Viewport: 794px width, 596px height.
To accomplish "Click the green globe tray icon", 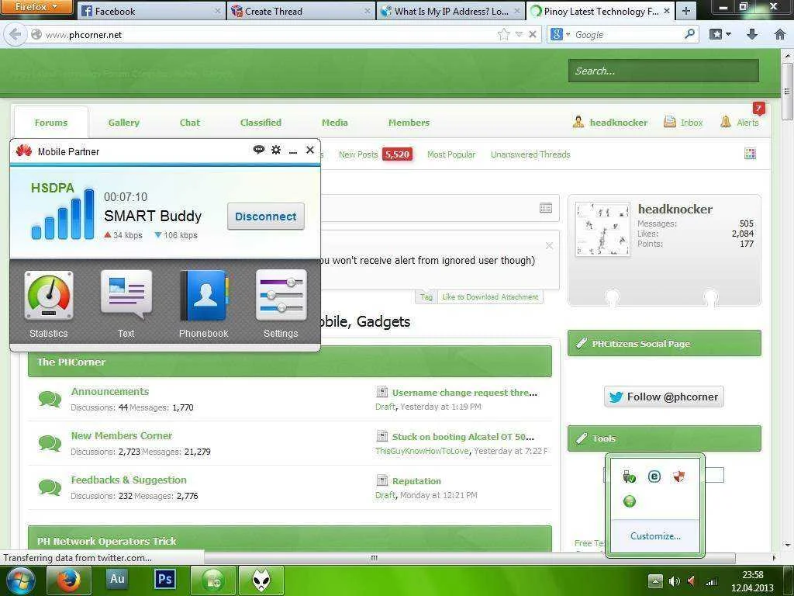I will 630,501.
